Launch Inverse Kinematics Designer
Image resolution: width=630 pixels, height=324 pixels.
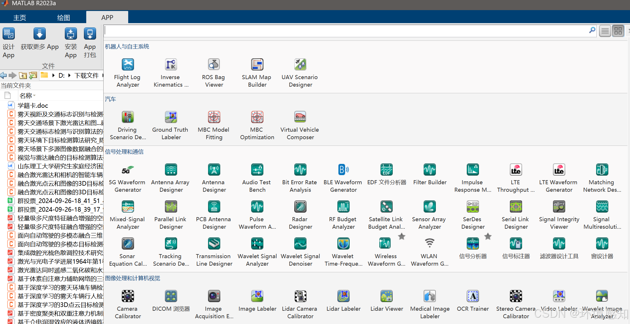pyautogui.click(x=171, y=72)
